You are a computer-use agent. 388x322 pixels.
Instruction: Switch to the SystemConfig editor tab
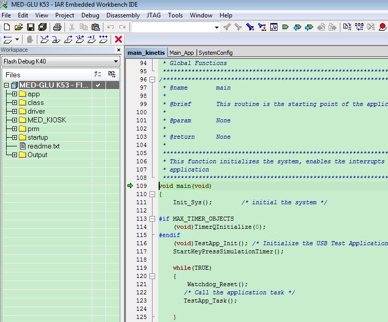tap(215, 53)
